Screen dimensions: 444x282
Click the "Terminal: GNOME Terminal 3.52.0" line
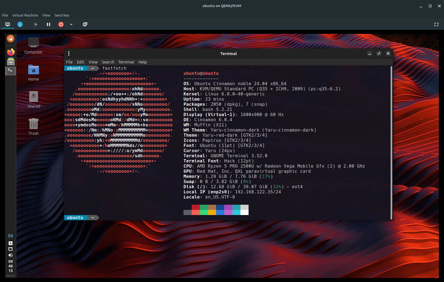click(x=226, y=156)
